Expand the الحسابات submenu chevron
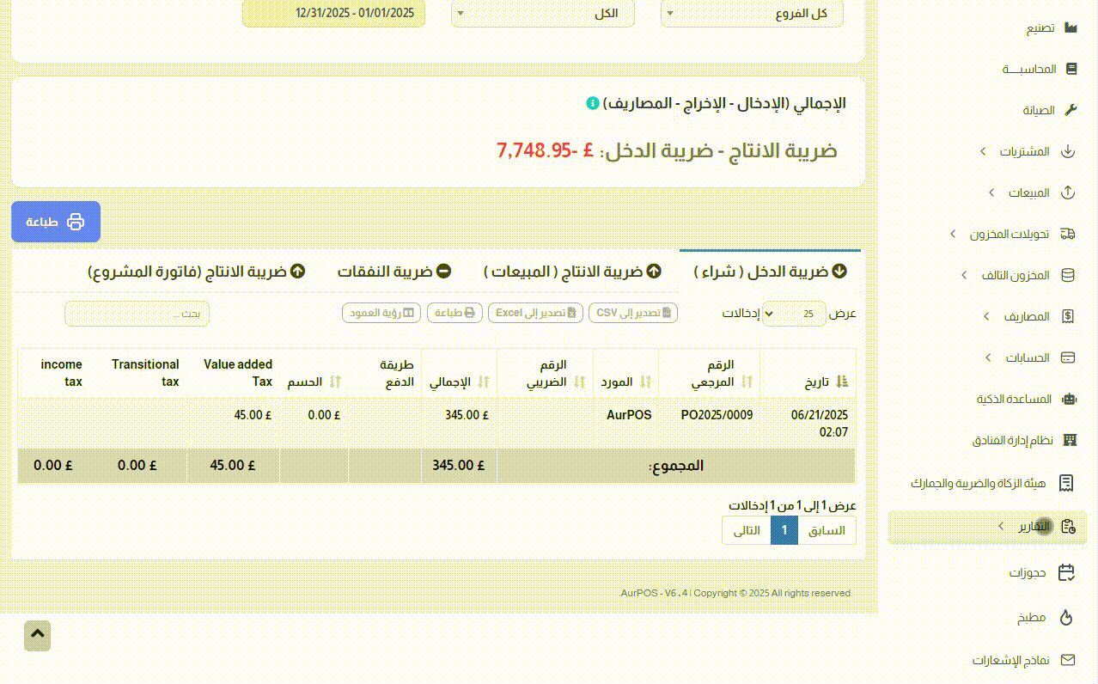Viewport: 1098px width, 684px height. click(988, 357)
